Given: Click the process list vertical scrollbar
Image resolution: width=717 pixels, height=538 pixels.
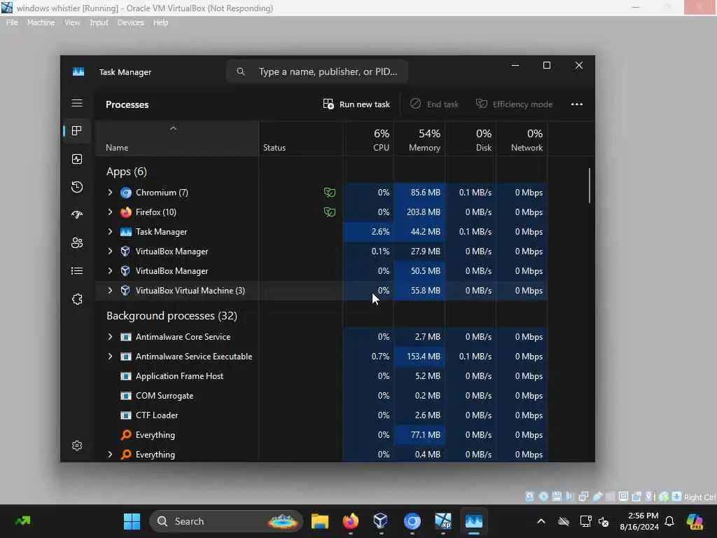Looking at the screenshot, I should [589, 185].
